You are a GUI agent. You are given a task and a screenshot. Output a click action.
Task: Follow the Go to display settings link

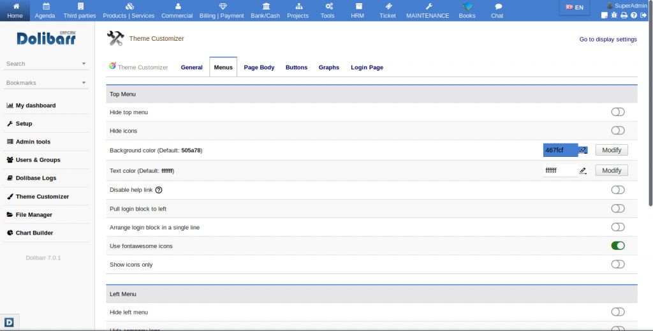click(608, 40)
